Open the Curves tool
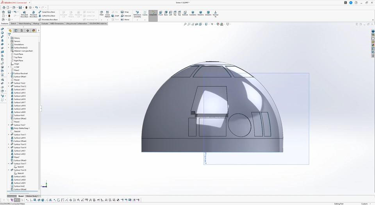This screenshot has width=375, height=205. coord(145,13)
